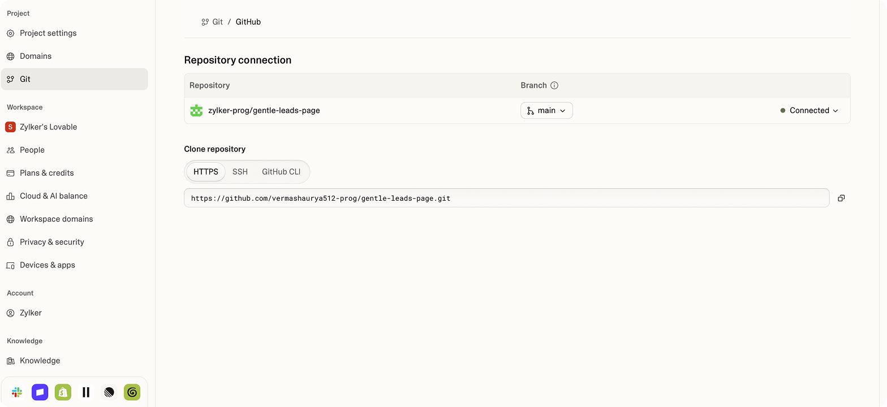Screen dimensions: 887x407
Task: Click the Knowledge library icon
Action: [x=10, y=361]
